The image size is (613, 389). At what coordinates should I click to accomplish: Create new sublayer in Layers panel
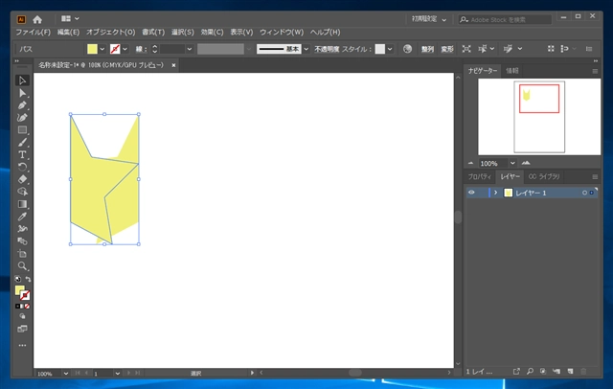point(556,372)
